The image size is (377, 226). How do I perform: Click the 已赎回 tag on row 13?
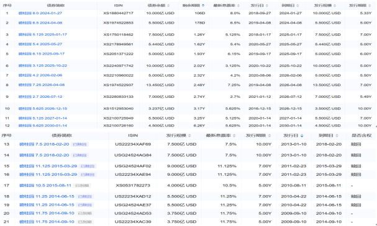pyautogui.click(x=80, y=144)
